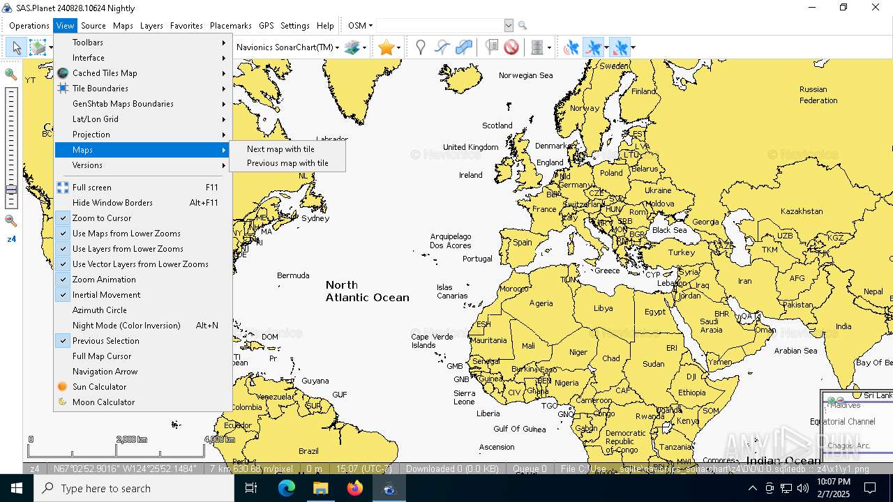This screenshot has width=893, height=502.
Task: Select the arrow cursor move tool
Action: [x=17, y=47]
